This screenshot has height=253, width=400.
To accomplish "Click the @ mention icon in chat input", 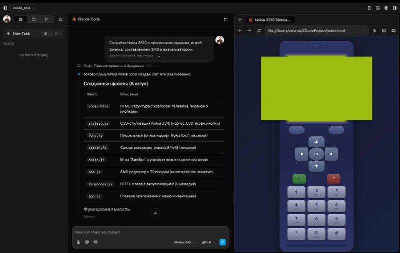I will [x=87, y=242].
